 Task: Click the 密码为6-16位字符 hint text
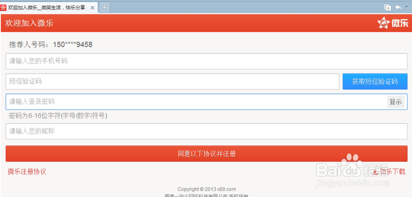[x=58, y=116]
